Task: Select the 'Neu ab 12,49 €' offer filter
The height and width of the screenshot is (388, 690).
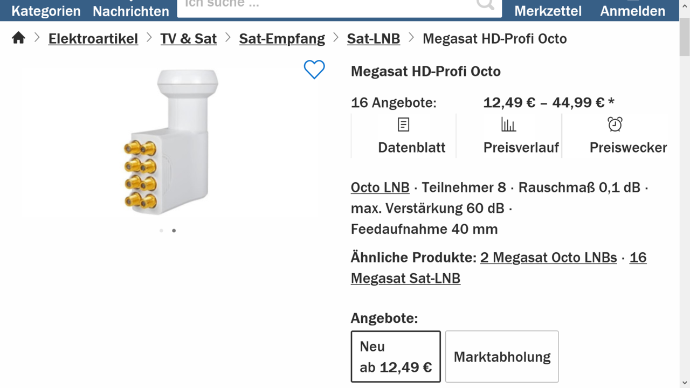Action: (x=396, y=356)
